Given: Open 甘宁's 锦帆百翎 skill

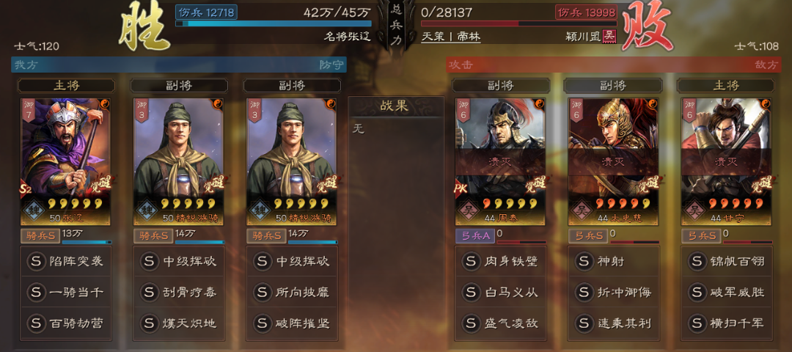Looking at the screenshot, I should (726, 262).
